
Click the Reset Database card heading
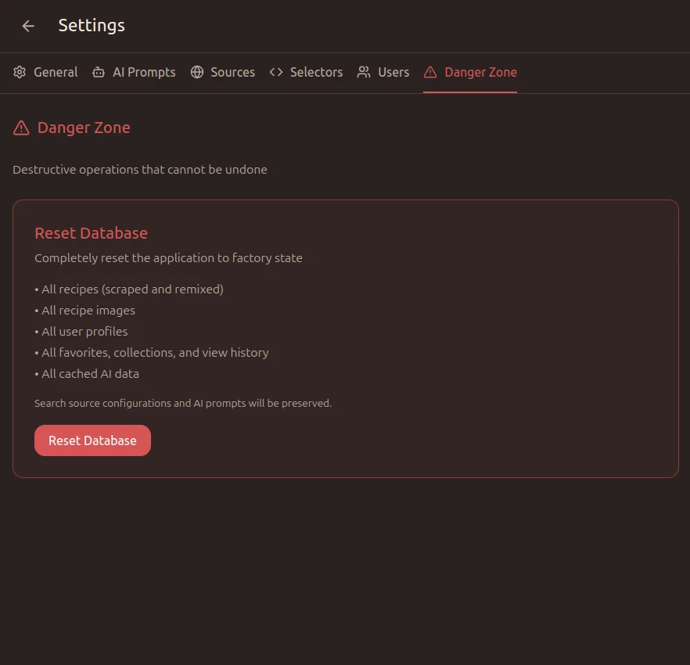(x=91, y=232)
